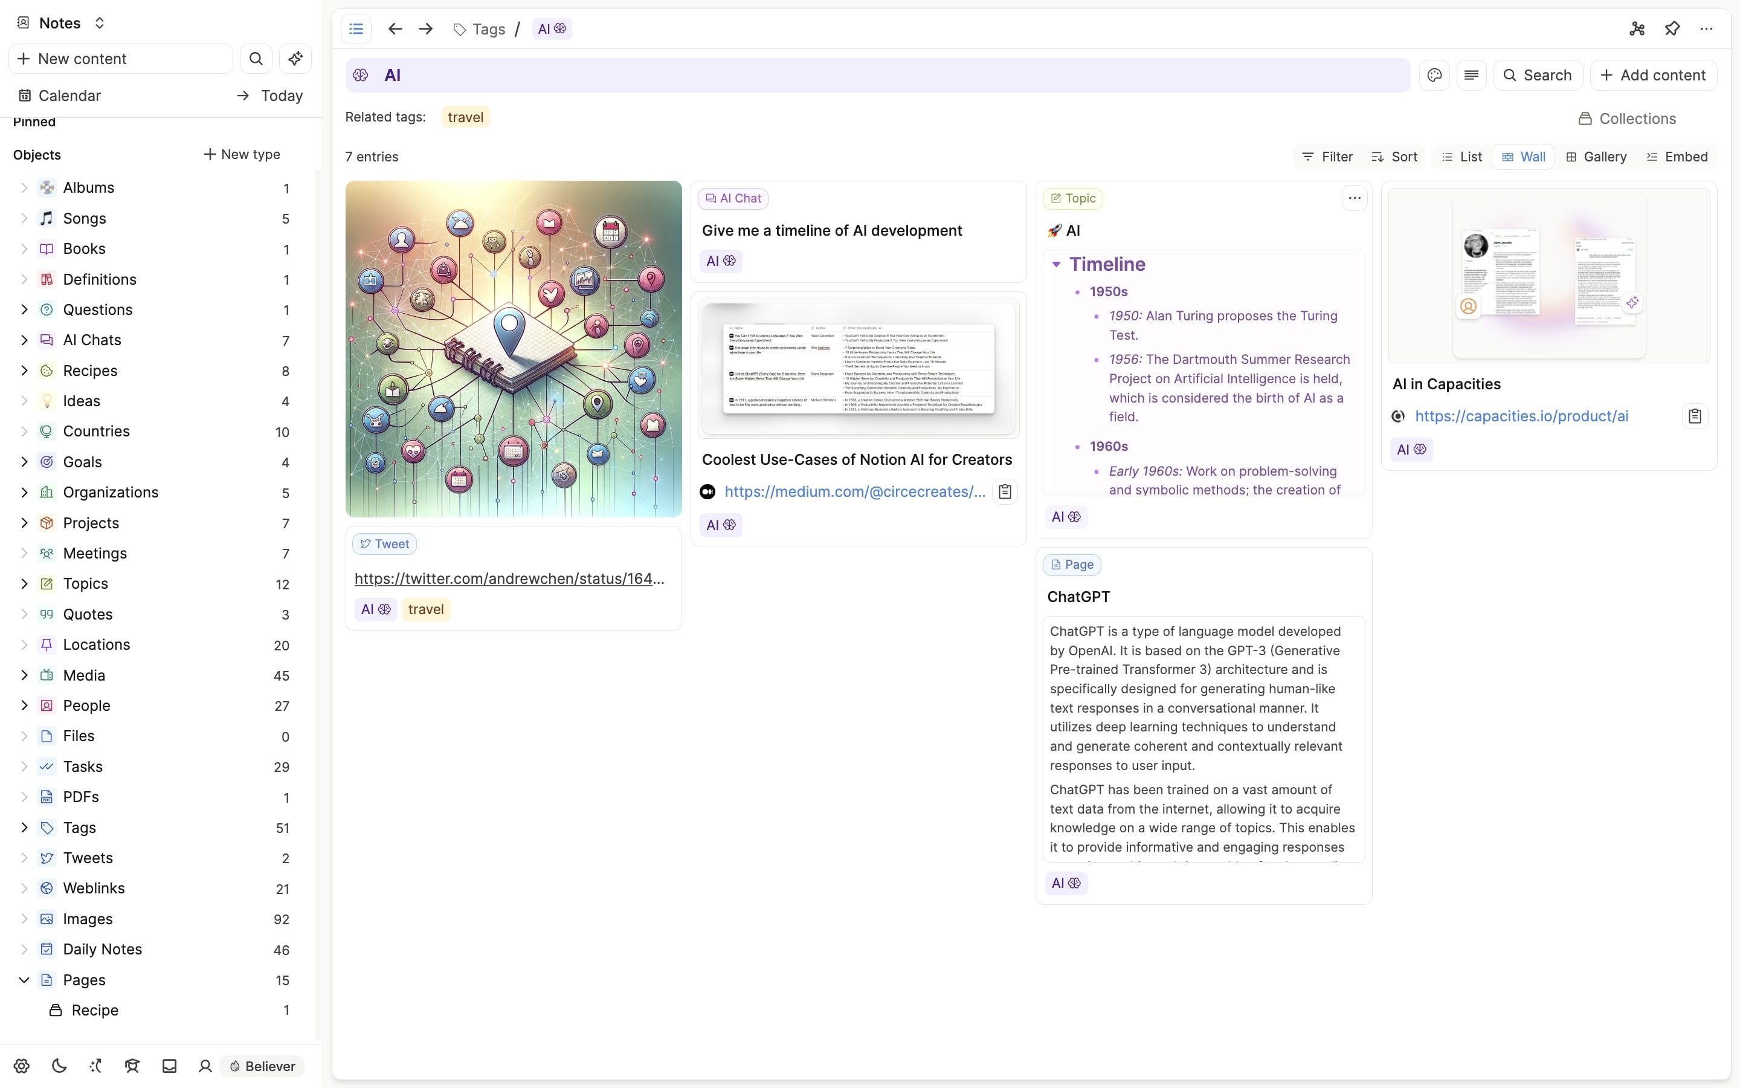Image resolution: width=1740 pixels, height=1088 pixels.
Task: Click the travel related tag chip
Action: [x=465, y=117]
